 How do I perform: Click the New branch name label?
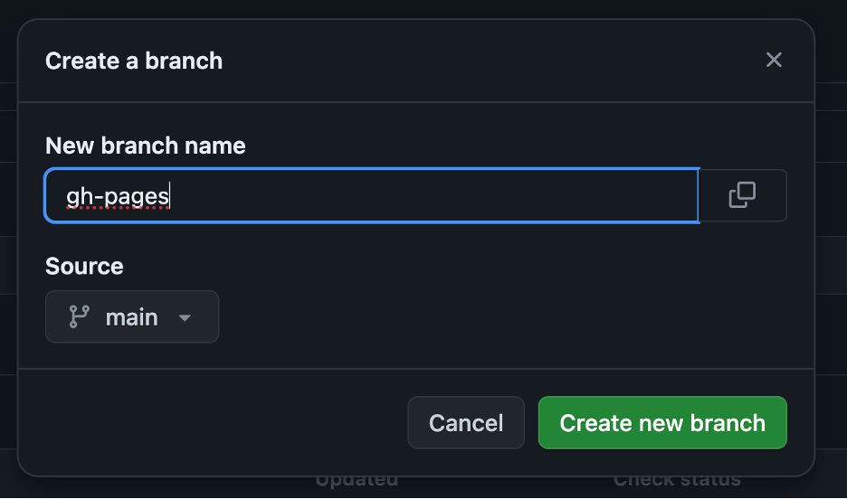pyautogui.click(x=146, y=146)
